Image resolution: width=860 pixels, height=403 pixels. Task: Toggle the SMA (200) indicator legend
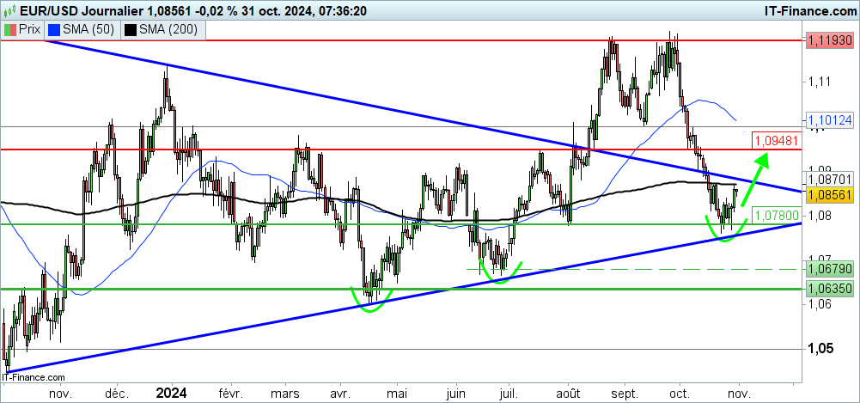(x=161, y=29)
